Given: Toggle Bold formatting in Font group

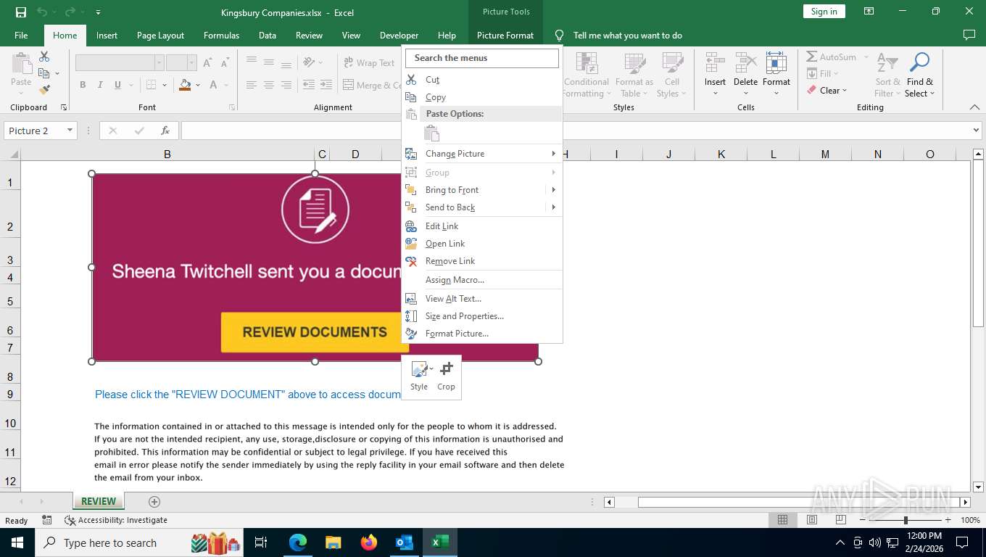Looking at the screenshot, I should point(83,85).
